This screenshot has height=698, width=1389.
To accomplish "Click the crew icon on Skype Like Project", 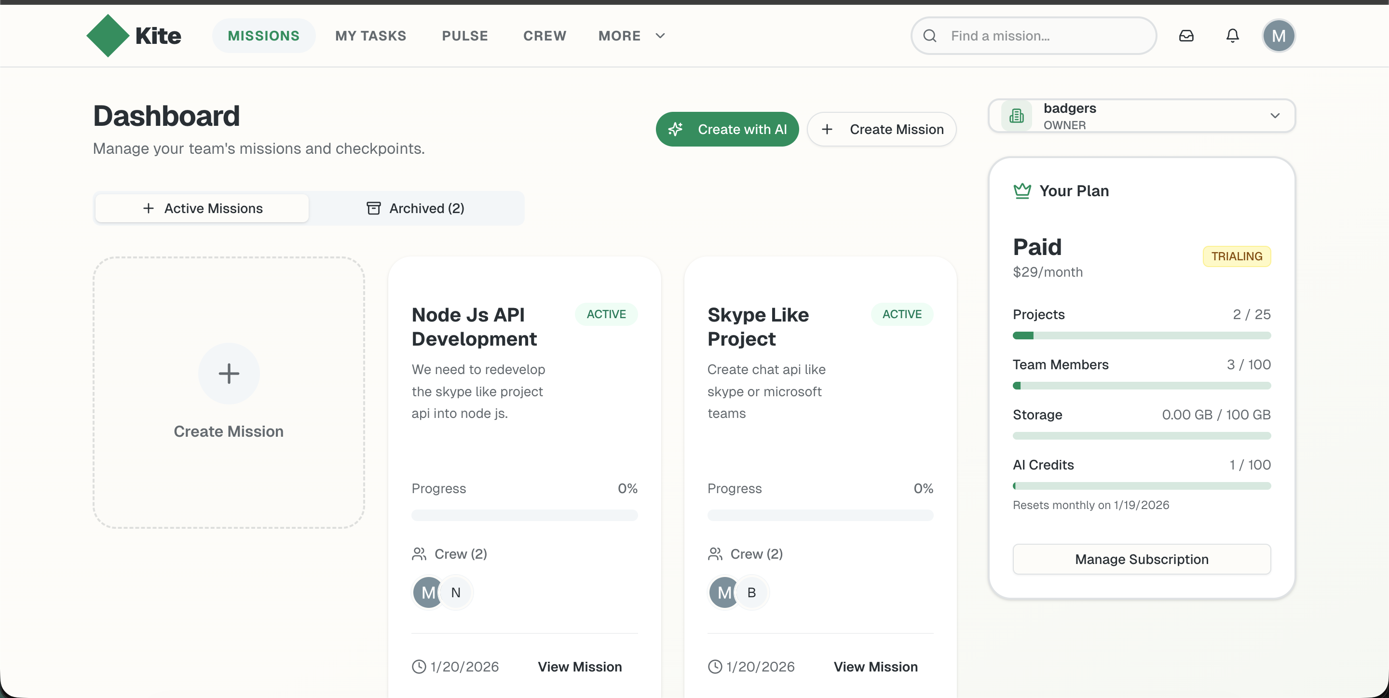I will [x=714, y=553].
